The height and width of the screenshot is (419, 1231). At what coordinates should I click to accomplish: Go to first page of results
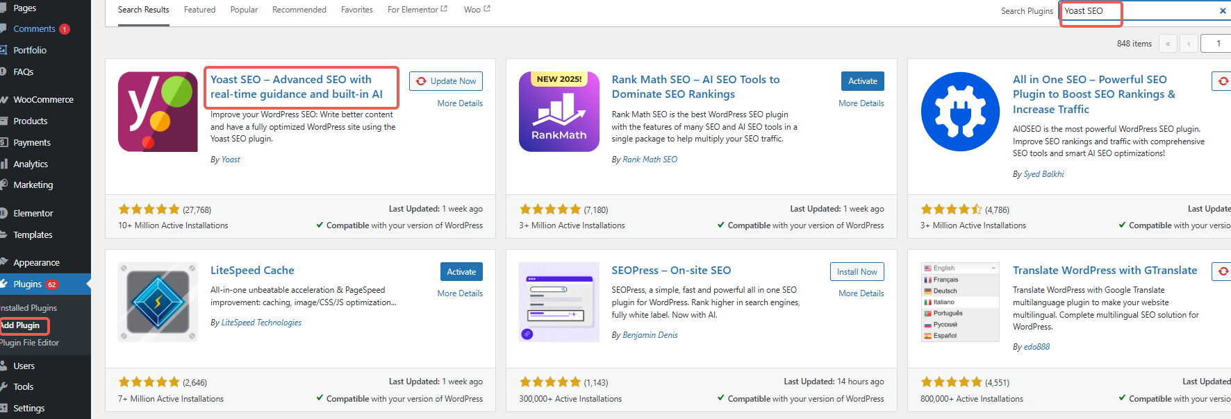pyautogui.click(x=1168, y=44)
